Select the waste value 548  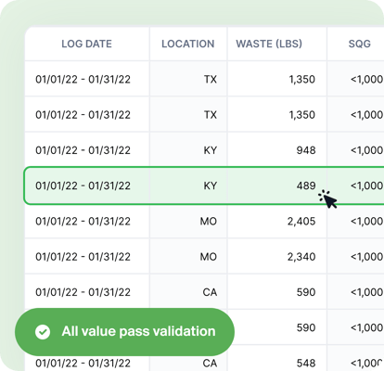[306, 364]
